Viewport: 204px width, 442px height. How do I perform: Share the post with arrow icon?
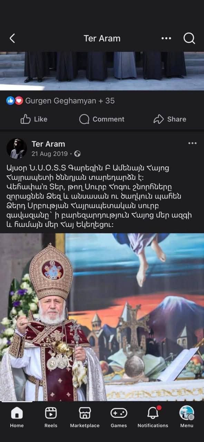point(170,119)
